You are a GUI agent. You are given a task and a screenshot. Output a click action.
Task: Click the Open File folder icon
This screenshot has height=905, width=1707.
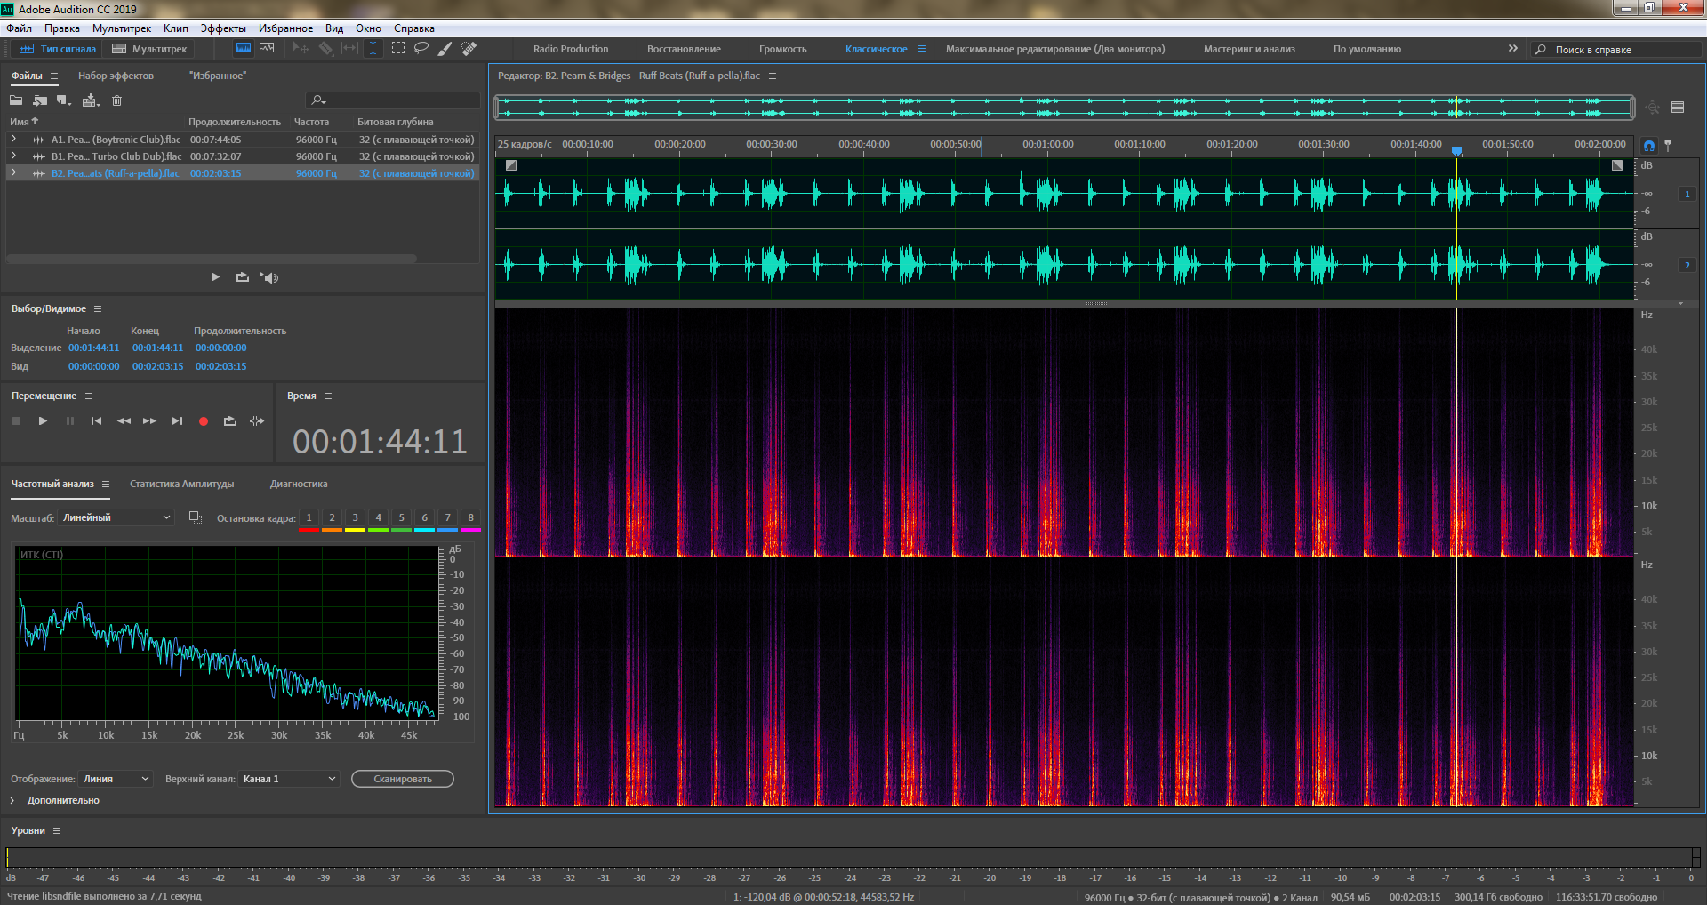(x=16, y=100)
